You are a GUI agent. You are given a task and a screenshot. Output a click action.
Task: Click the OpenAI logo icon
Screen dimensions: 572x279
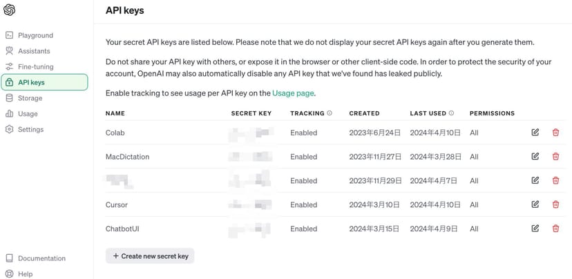pyautogui.click(x=10, y=10)
